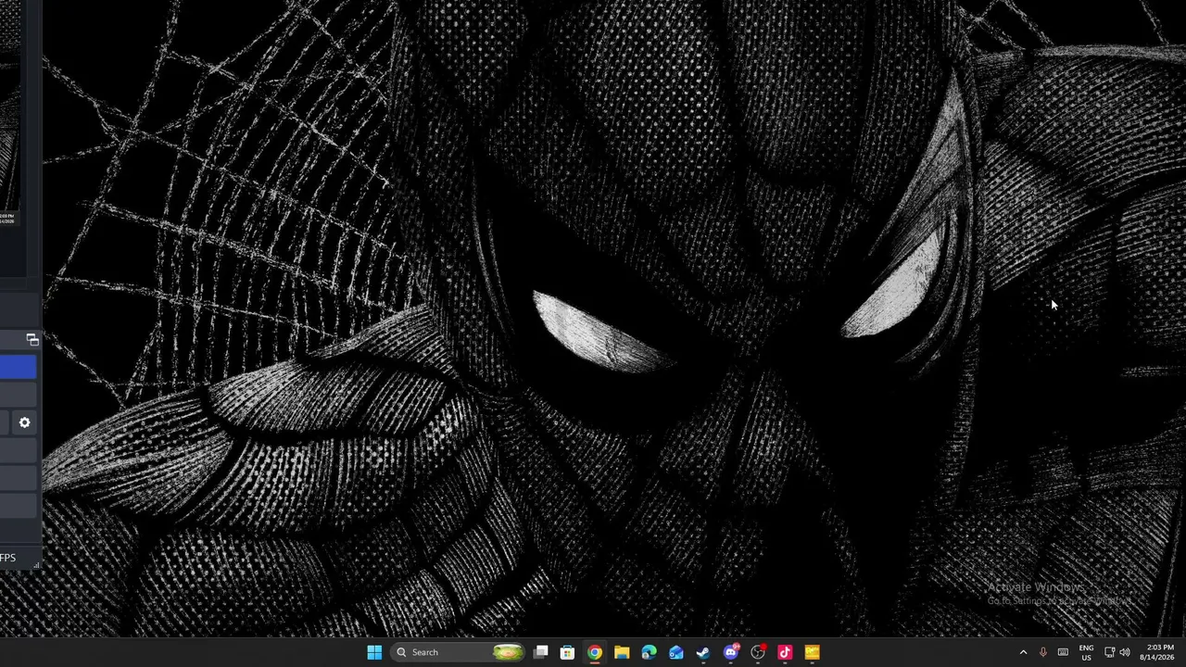Open Discord from the taskbar

click(x=731, y=652)
